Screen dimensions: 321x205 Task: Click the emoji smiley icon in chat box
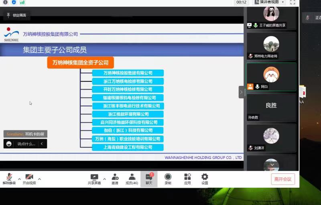(x=9, y=144)
